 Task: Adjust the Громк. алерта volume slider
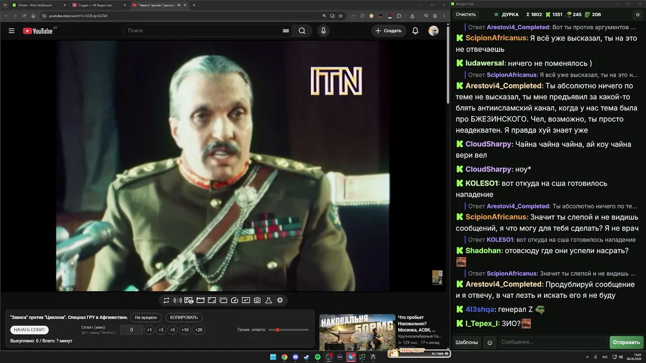pyautogui.click(x=288, y=330)
